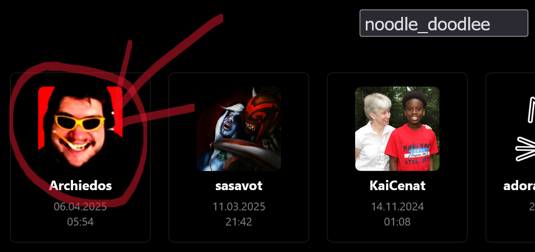Click the cut-off date on the adora card

532,206
